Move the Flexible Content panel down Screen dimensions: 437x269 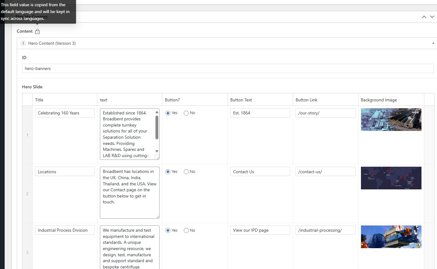[432, 17]
